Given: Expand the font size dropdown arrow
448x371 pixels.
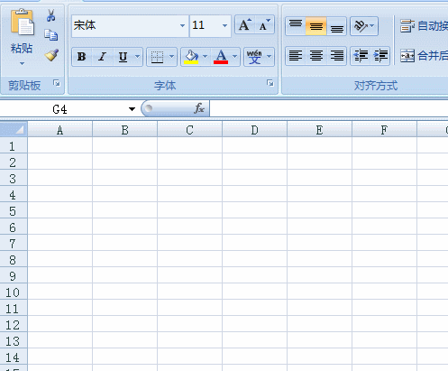Looking at the screenshot, I should 224,26.
